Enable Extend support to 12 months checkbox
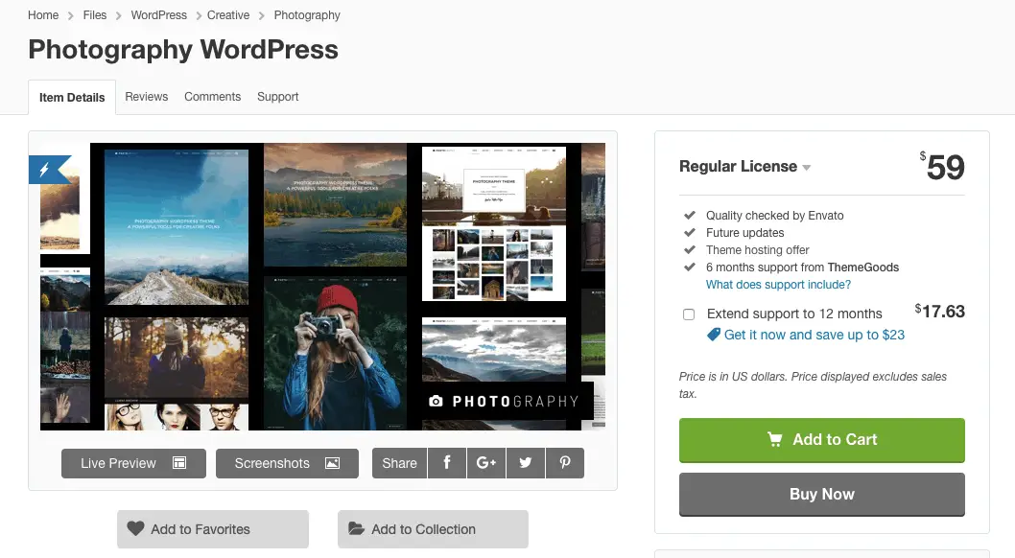This screenshot has height=558, width=1015. click(x=689, y=314)
